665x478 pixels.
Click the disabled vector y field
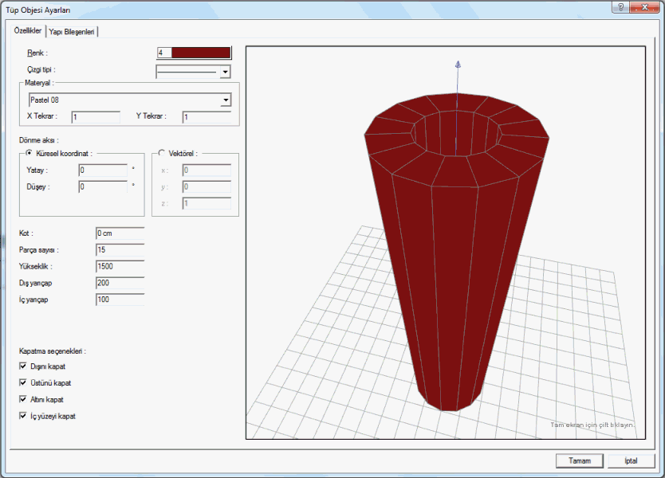coord(207,186)
